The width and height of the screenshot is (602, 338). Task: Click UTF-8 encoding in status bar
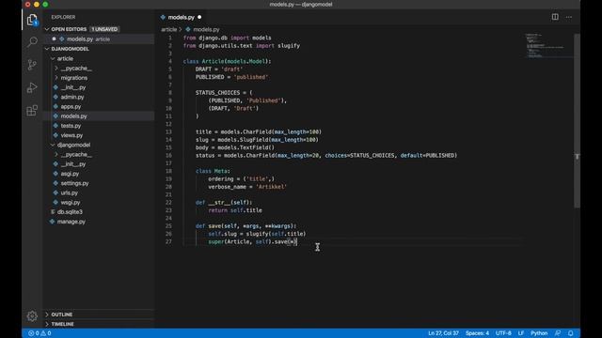tap(503, 333)
